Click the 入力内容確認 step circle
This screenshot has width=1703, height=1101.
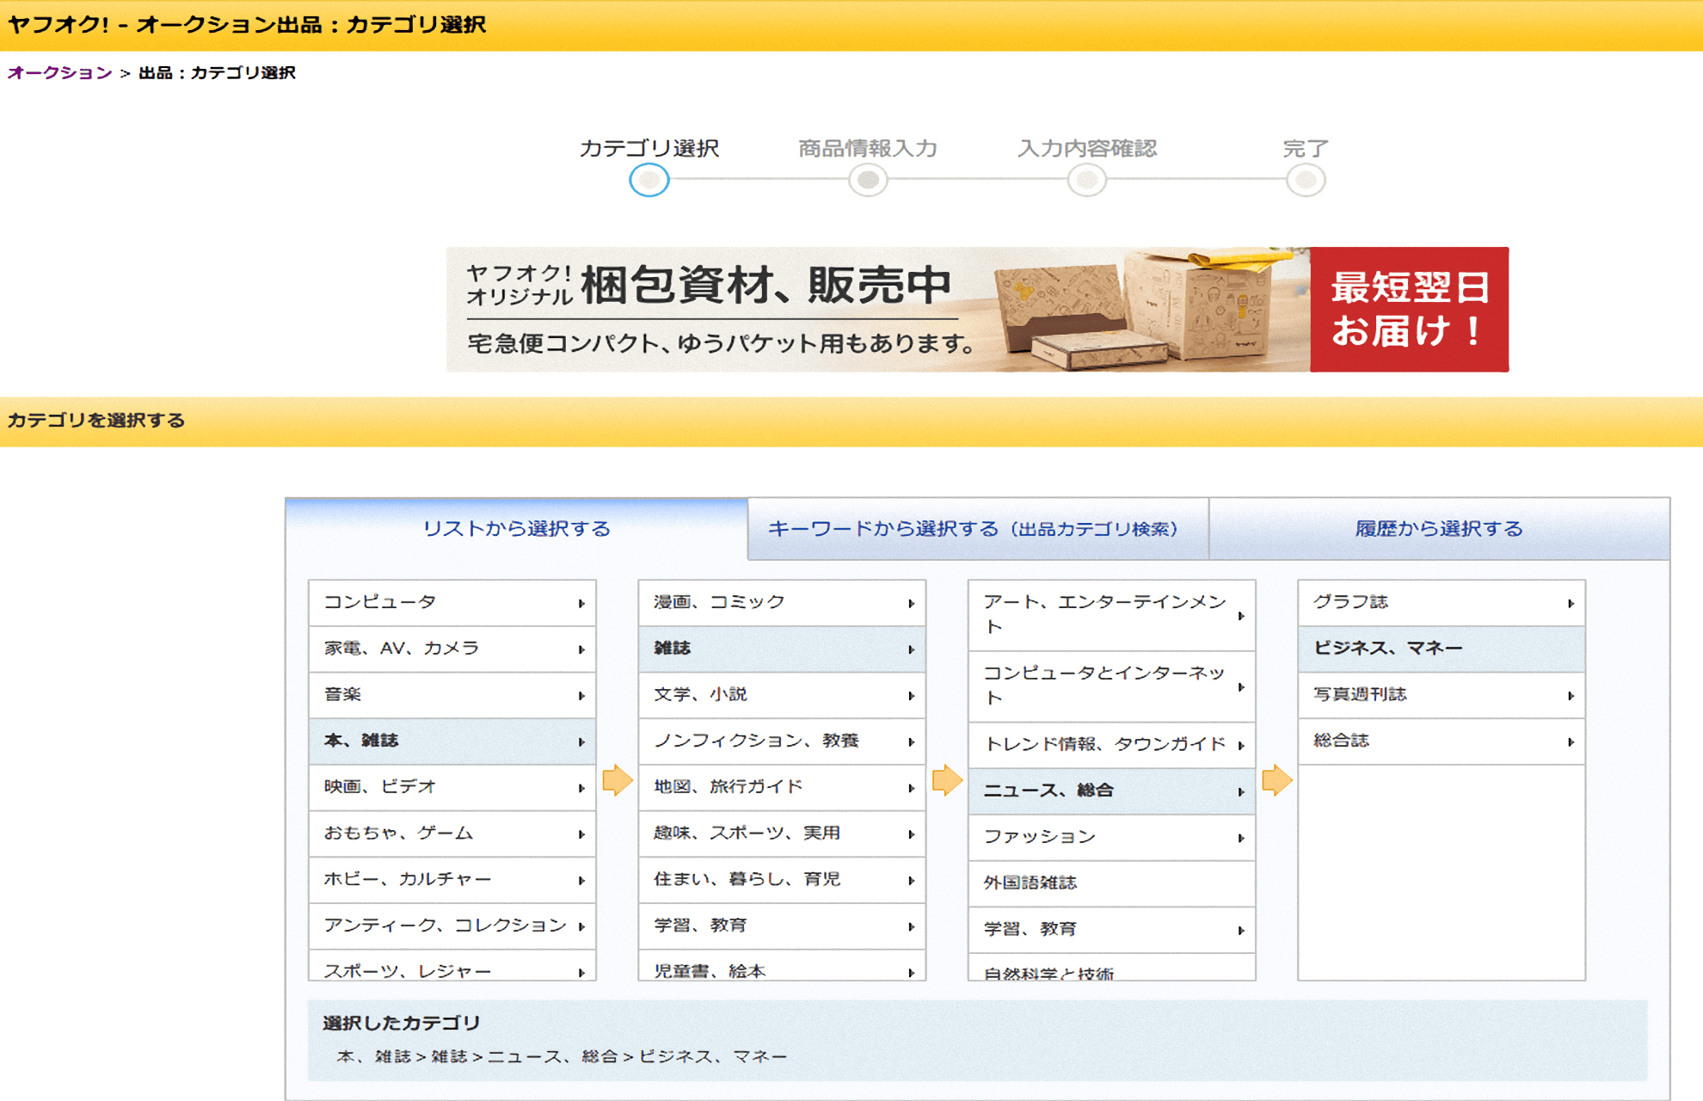point(1087,180)
